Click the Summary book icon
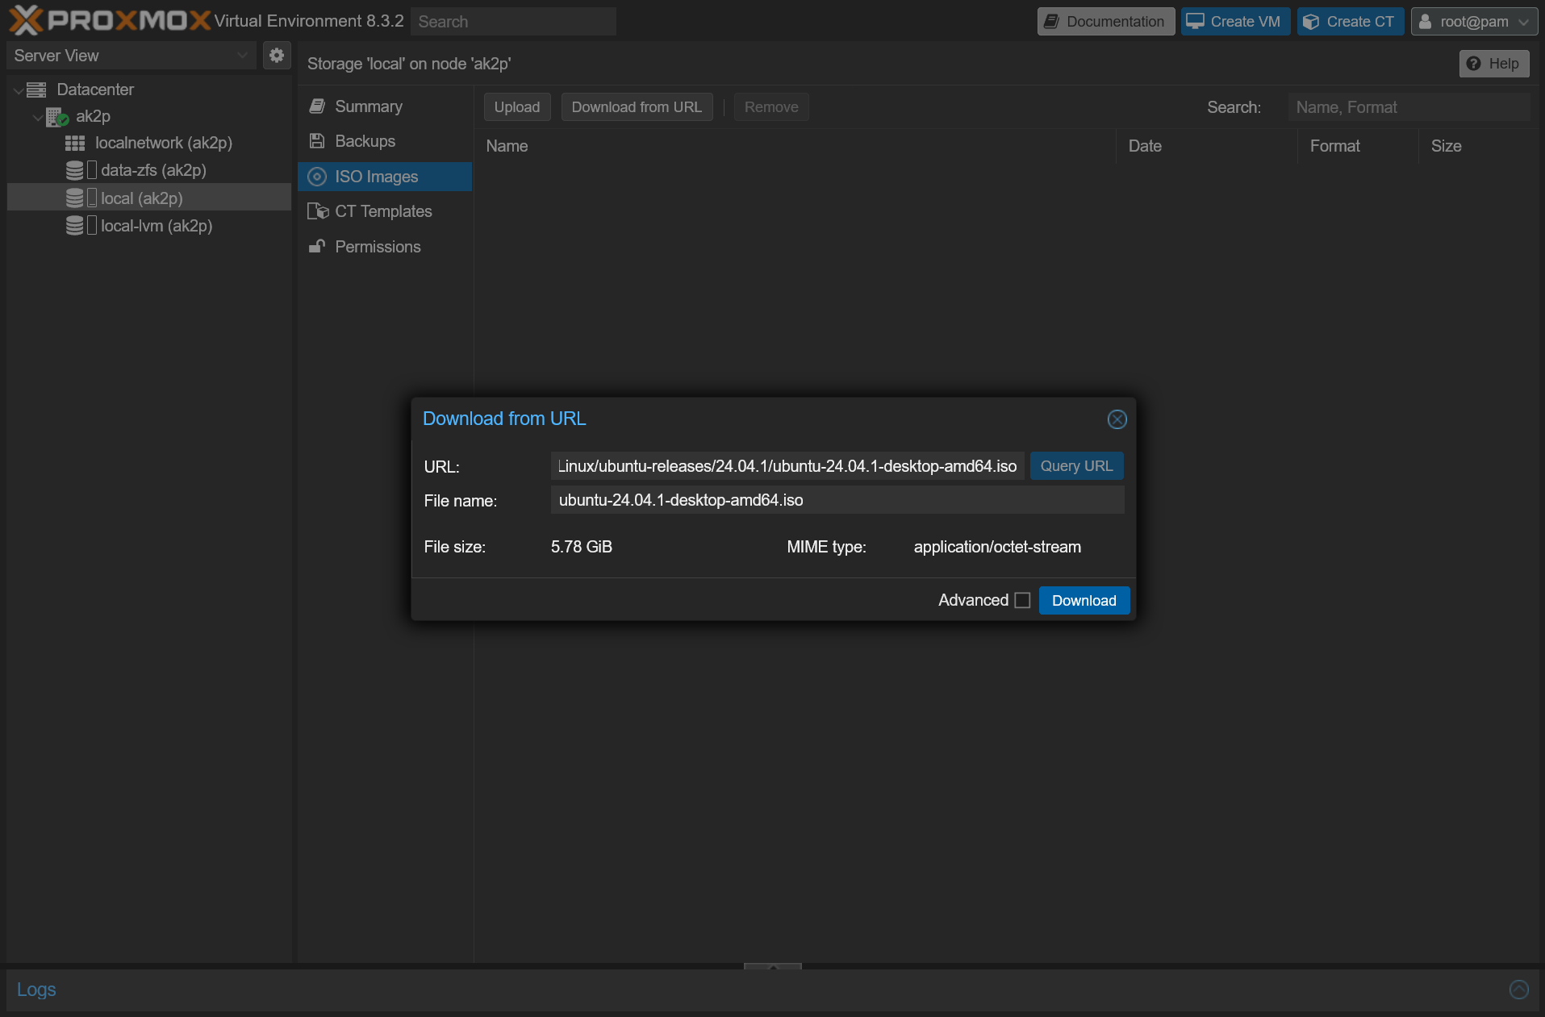Screen dimensions: 1545x1017 coord(317,106)
